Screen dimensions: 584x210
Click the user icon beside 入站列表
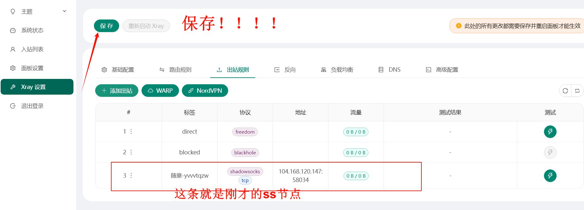pos(13,49)
